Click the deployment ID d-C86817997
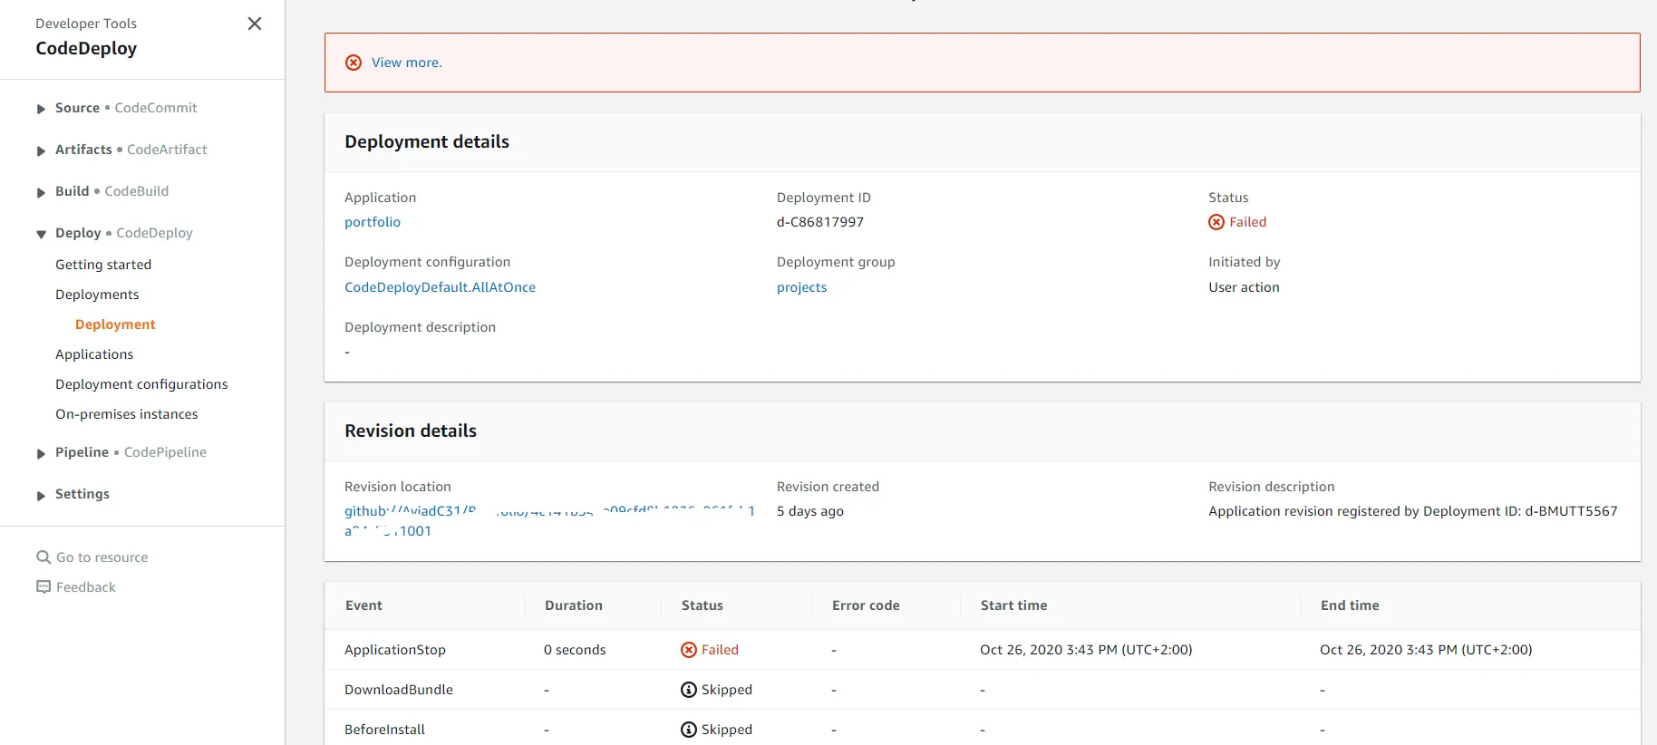The width and height of the screenshot is (1657, 745). (820, 222)
